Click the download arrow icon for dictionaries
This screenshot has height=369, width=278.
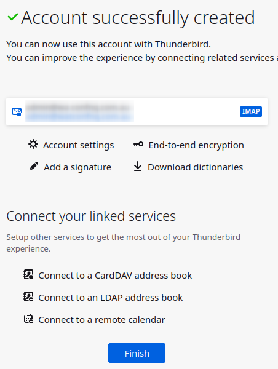(x=138, y=166)
